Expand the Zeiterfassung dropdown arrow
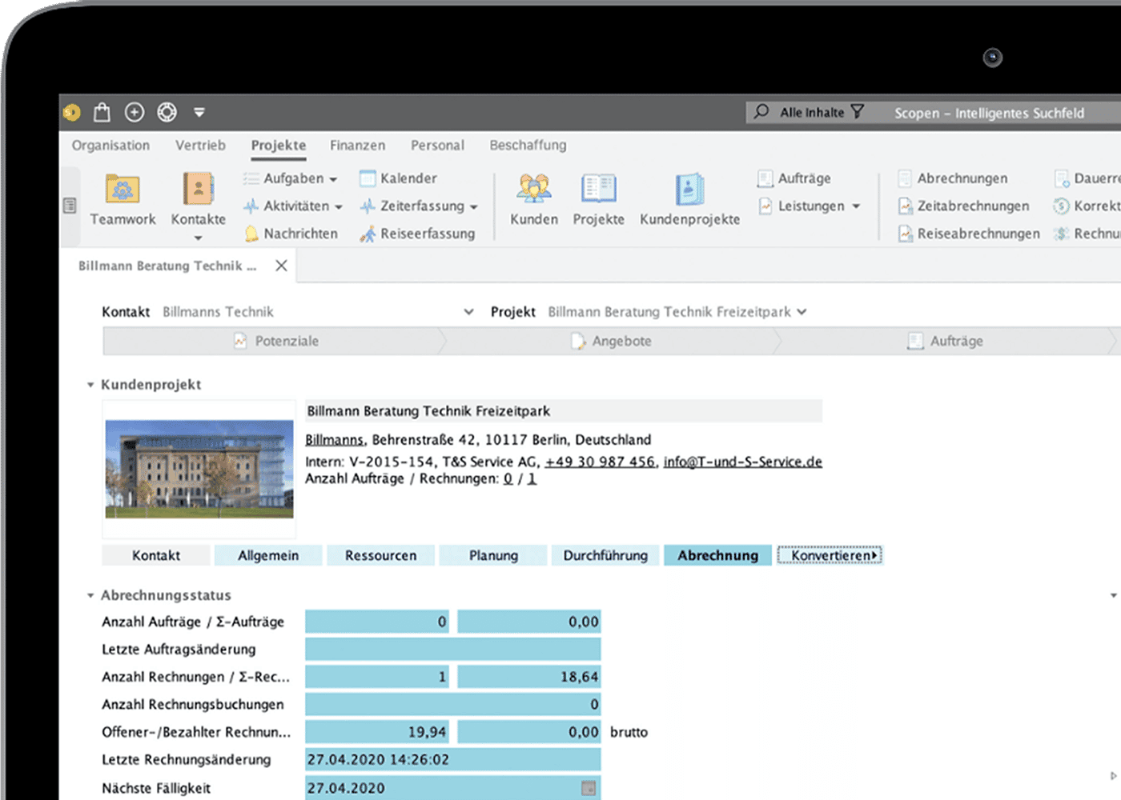This screenshot has height=800, width=1121. click(473, 207)
